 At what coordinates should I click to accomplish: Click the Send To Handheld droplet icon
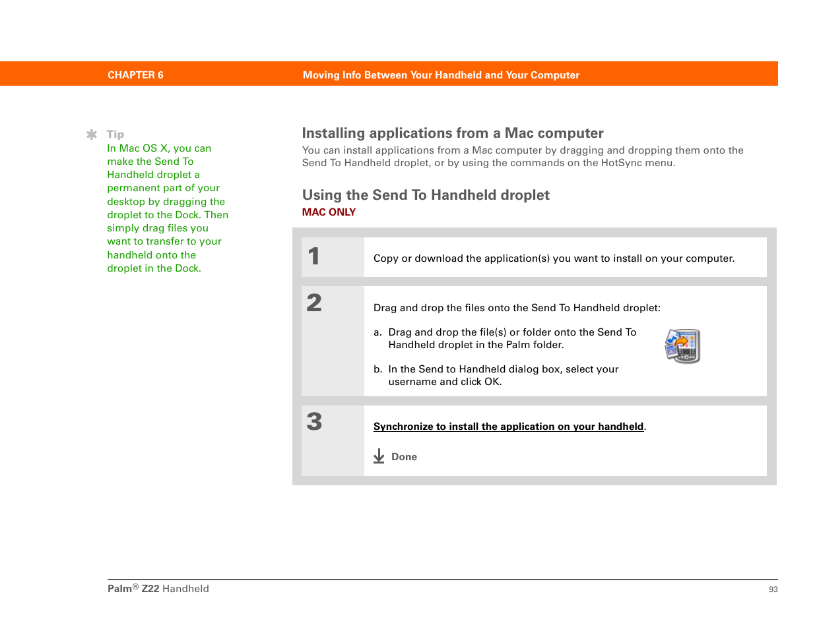click(682, 346)
